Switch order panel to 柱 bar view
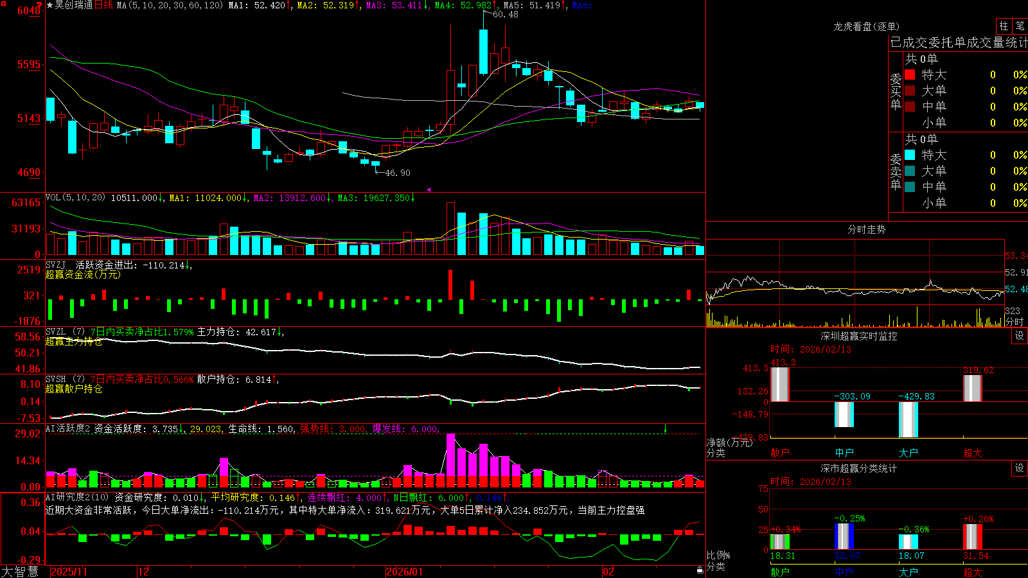Image resolution: width=1028 pixels, height=578 pixels. 1004,26
